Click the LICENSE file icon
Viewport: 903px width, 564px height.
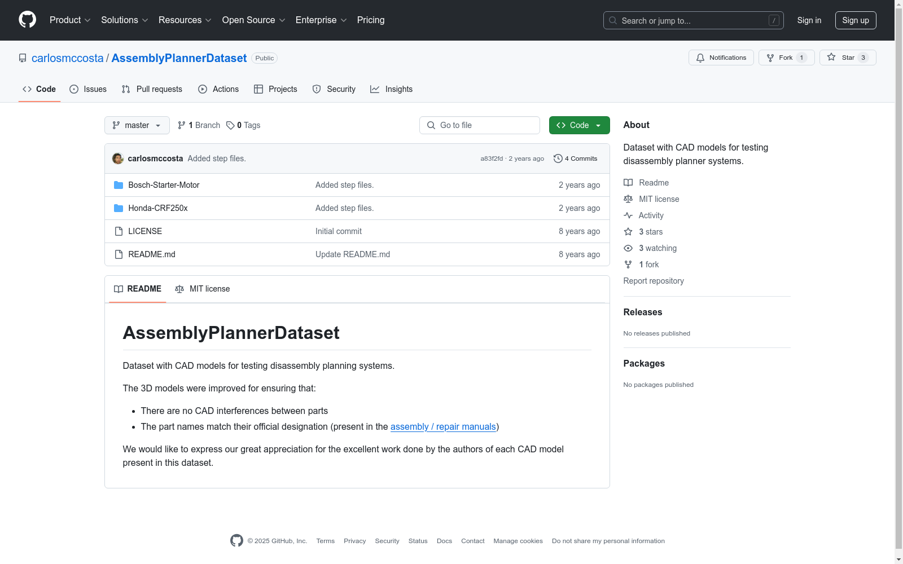pyautogui.click(x=119, y=231)
